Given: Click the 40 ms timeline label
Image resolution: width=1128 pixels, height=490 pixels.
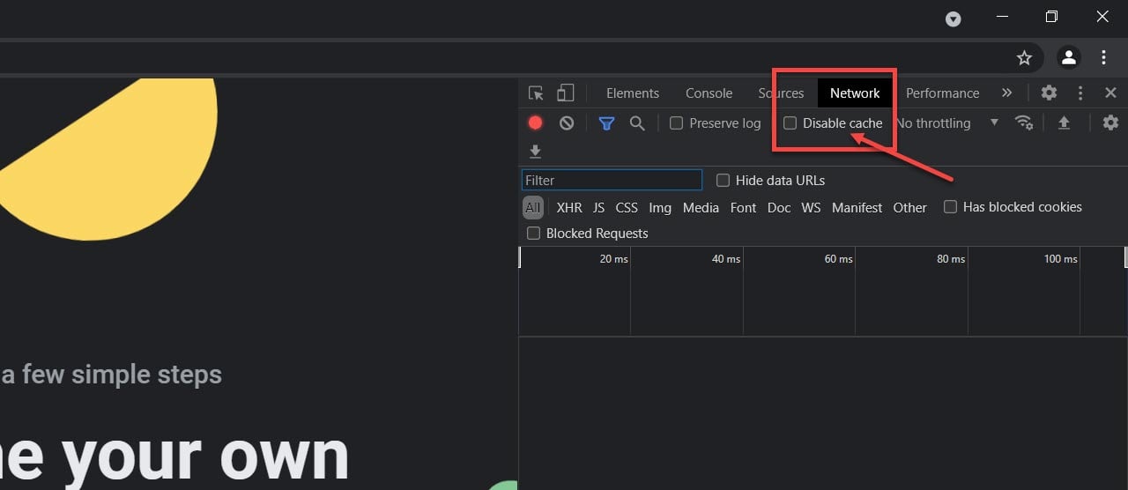Looking at the screenshot, I should tap(726, 259).
